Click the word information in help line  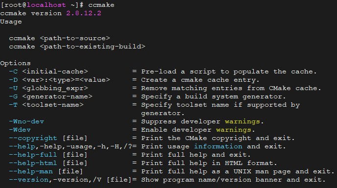click(218, 146)
